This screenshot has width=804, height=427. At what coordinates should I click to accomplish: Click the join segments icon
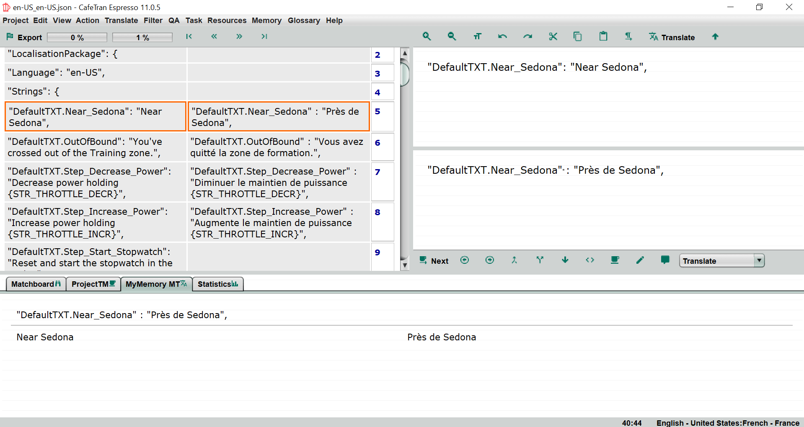pyautogui.click(x=514, y=260)
